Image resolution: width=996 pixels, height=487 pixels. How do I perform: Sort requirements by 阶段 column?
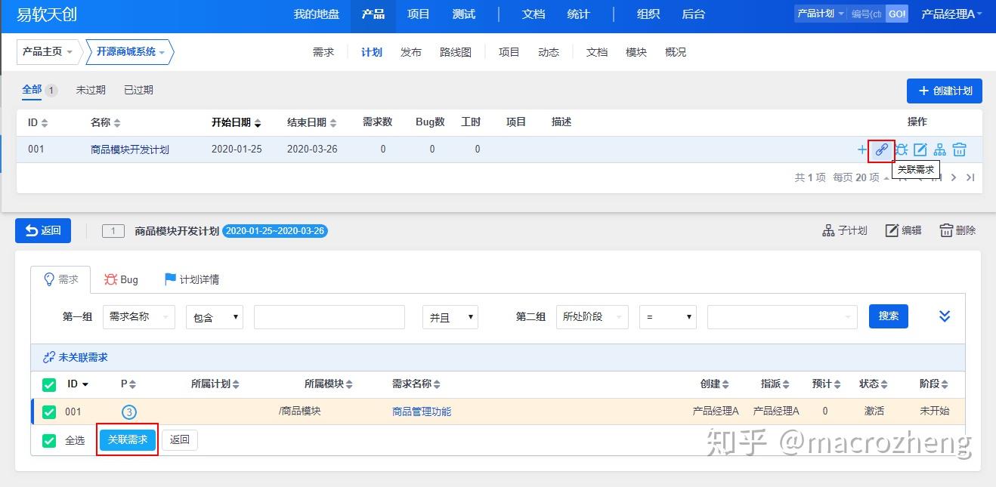[934, 384]
